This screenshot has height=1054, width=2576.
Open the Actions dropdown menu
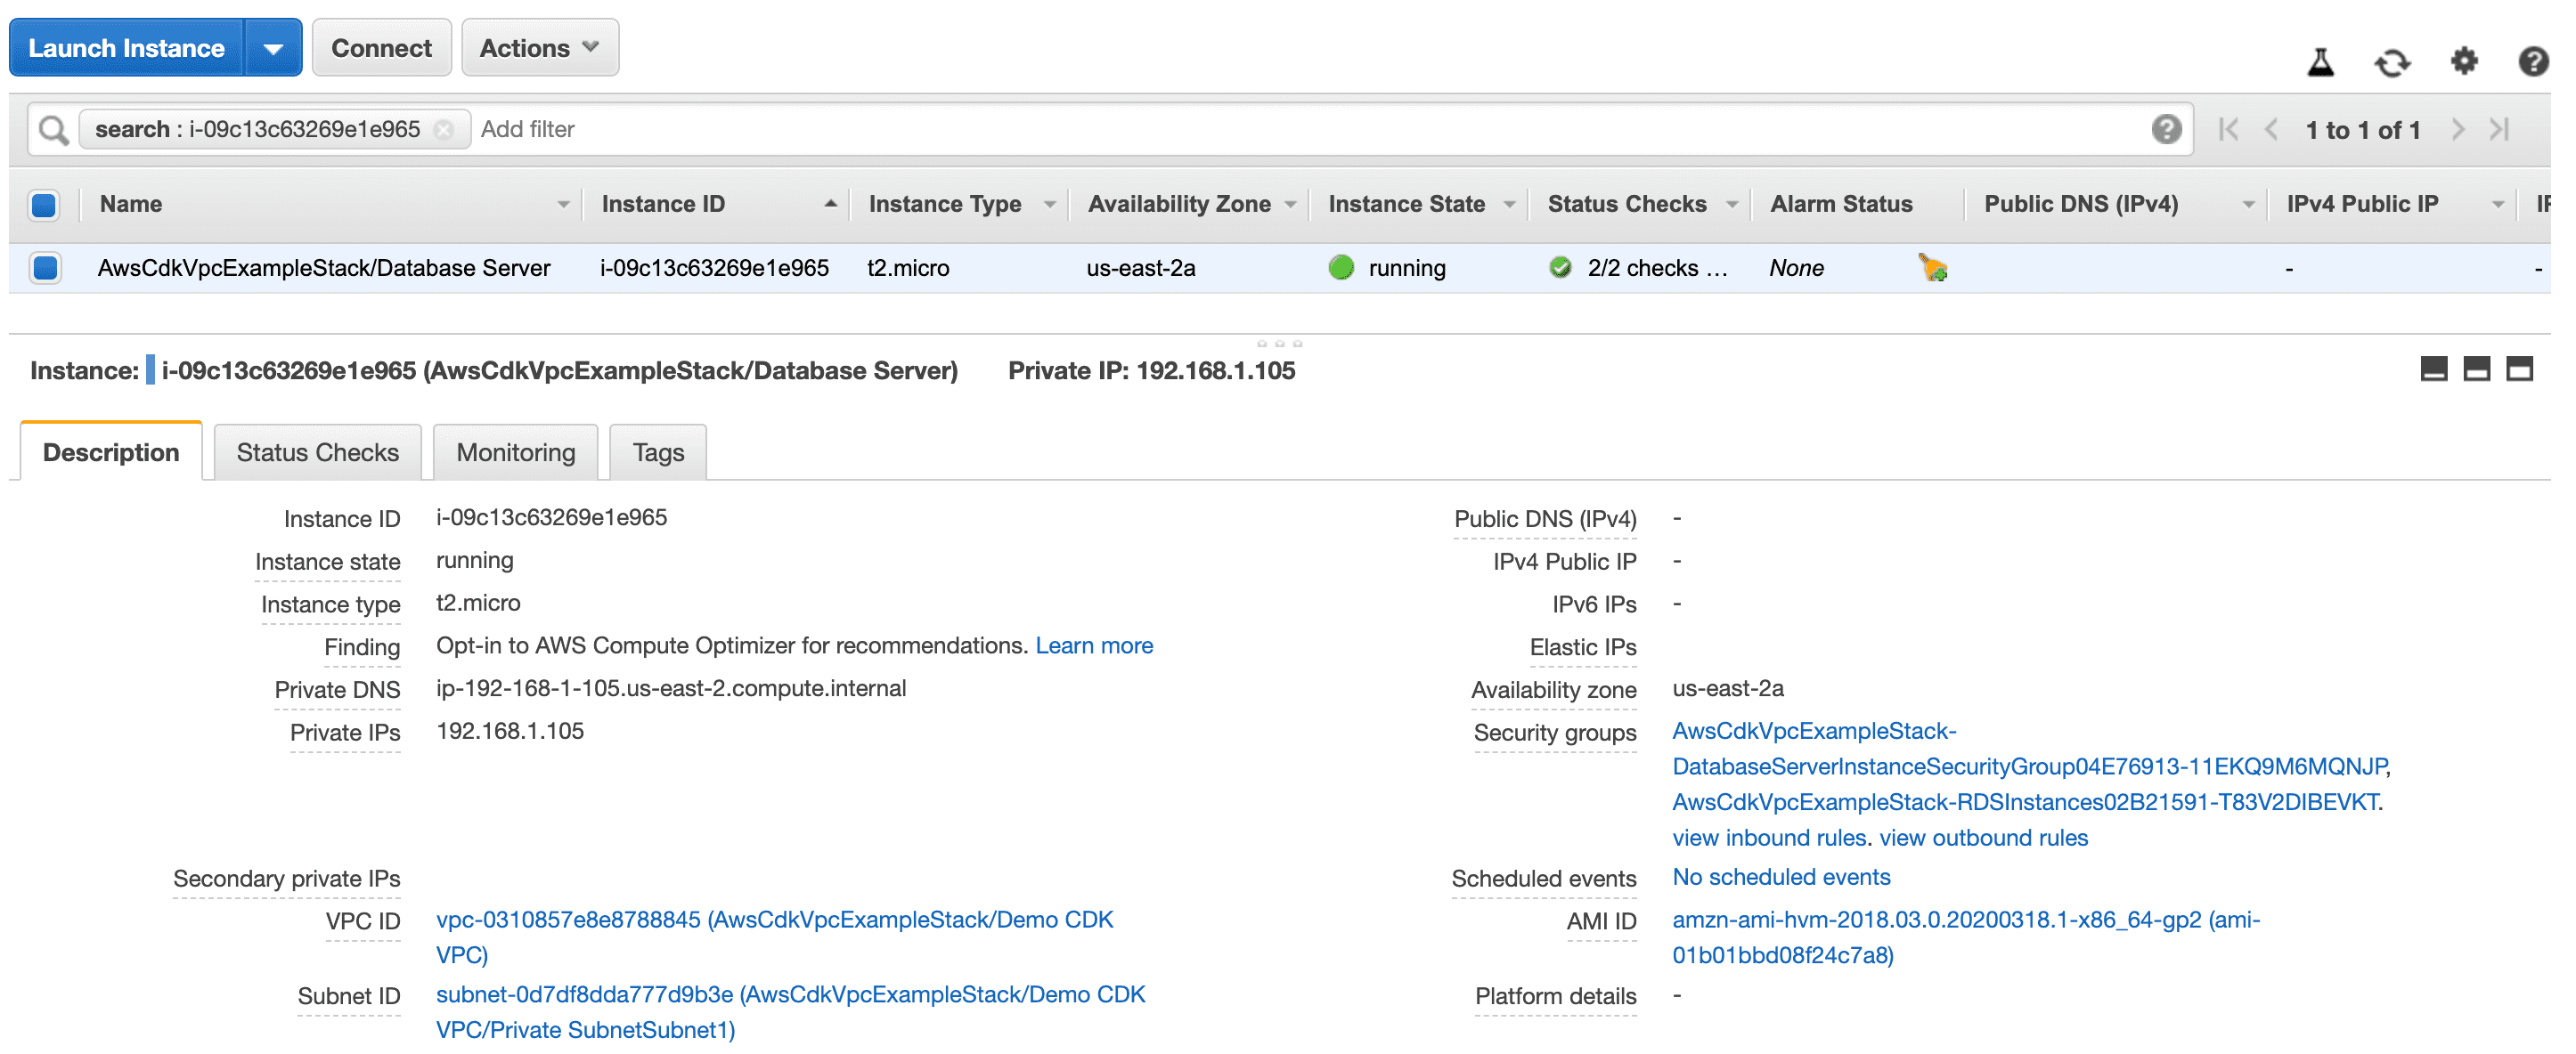point(540,48)
